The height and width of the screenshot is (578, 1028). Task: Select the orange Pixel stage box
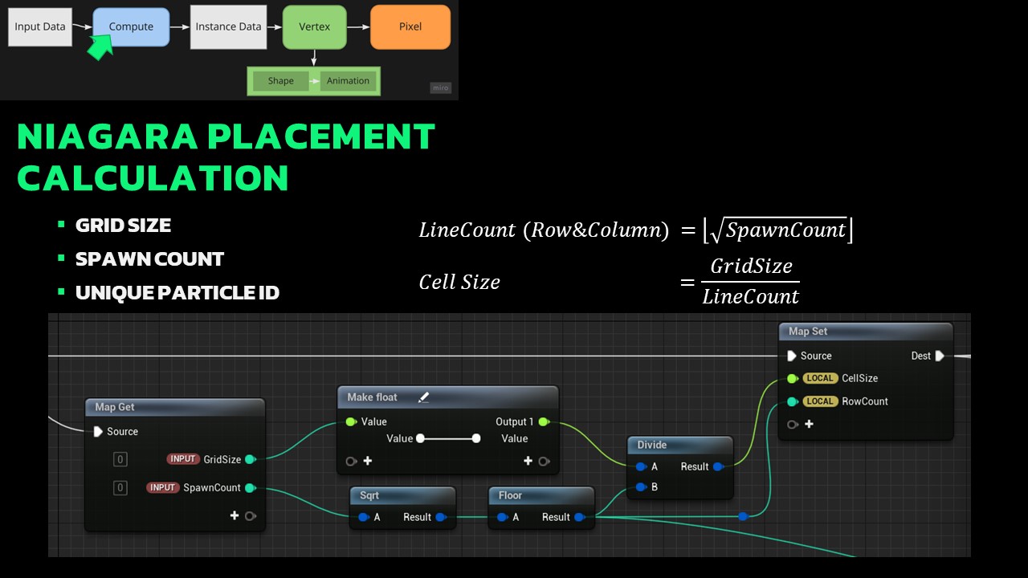point(410,26)
